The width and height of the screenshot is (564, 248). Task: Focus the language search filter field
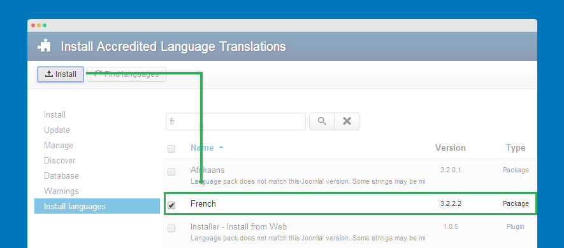point(236,121)
